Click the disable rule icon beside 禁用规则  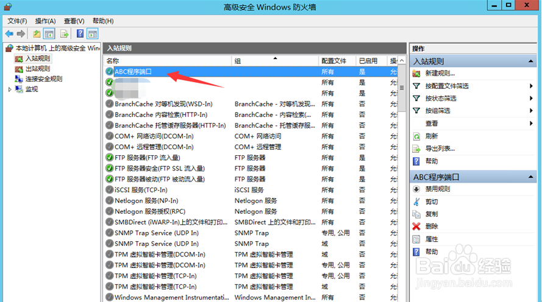click(x=416, y=189)
